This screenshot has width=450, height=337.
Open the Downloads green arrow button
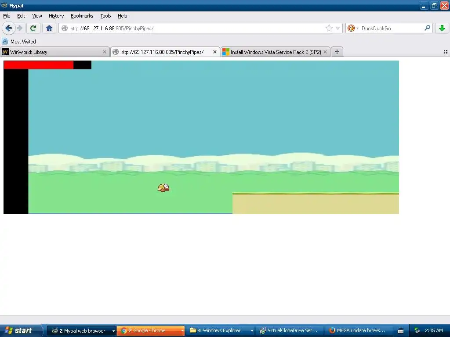pos(442,28)
